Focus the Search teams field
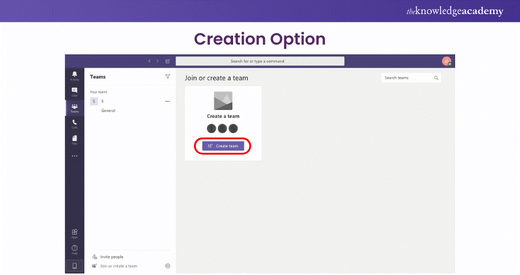The image size is (520, 275). (x=406, y=78)
